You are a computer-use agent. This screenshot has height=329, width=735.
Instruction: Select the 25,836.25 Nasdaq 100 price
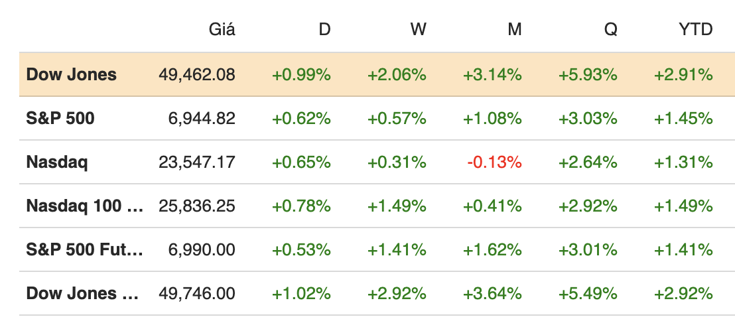[x=197, y=206]
